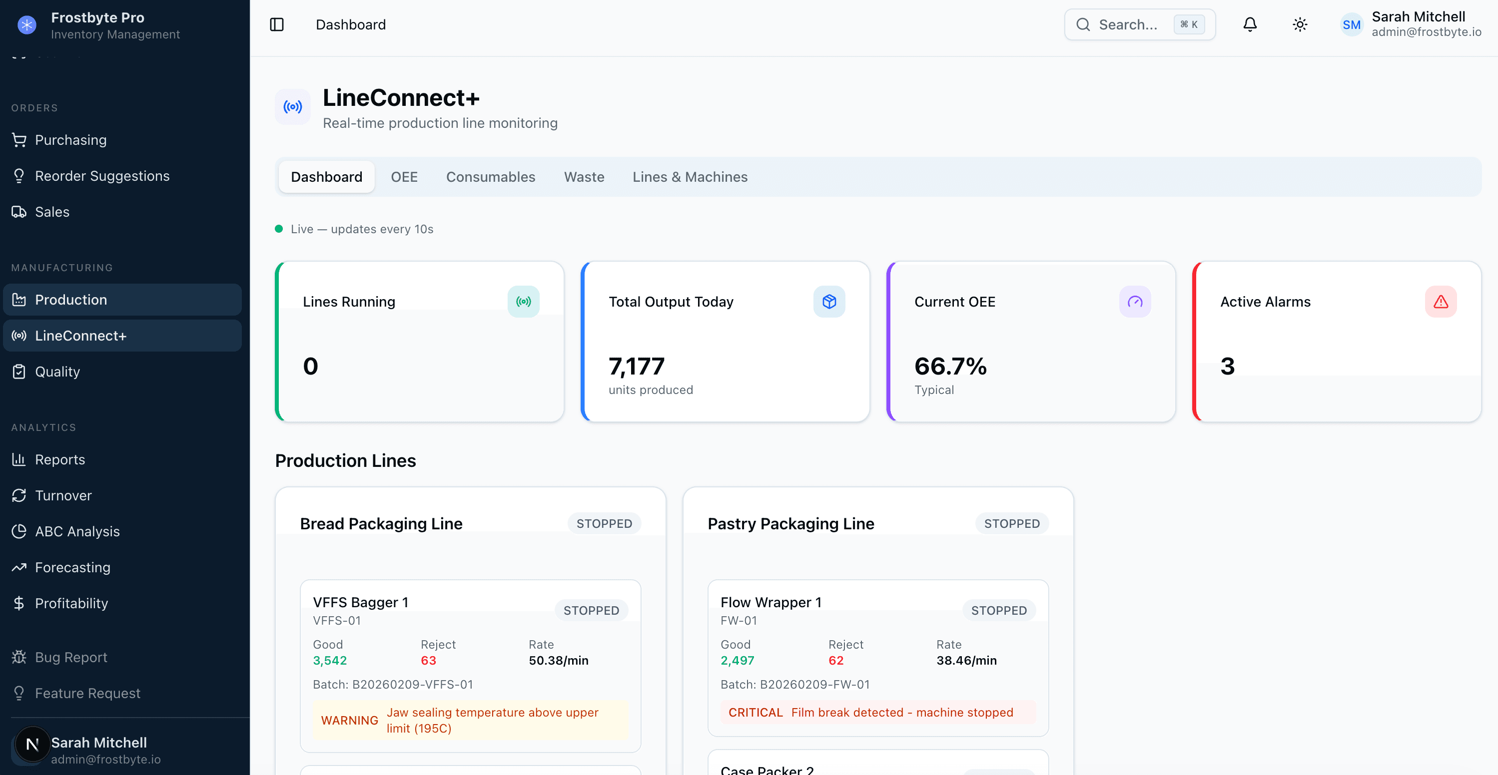The width and height of the screenshot is (1498, 775).
Task: Click the Feature Request link
Action: pyautogui.click(x=87, y=693)
